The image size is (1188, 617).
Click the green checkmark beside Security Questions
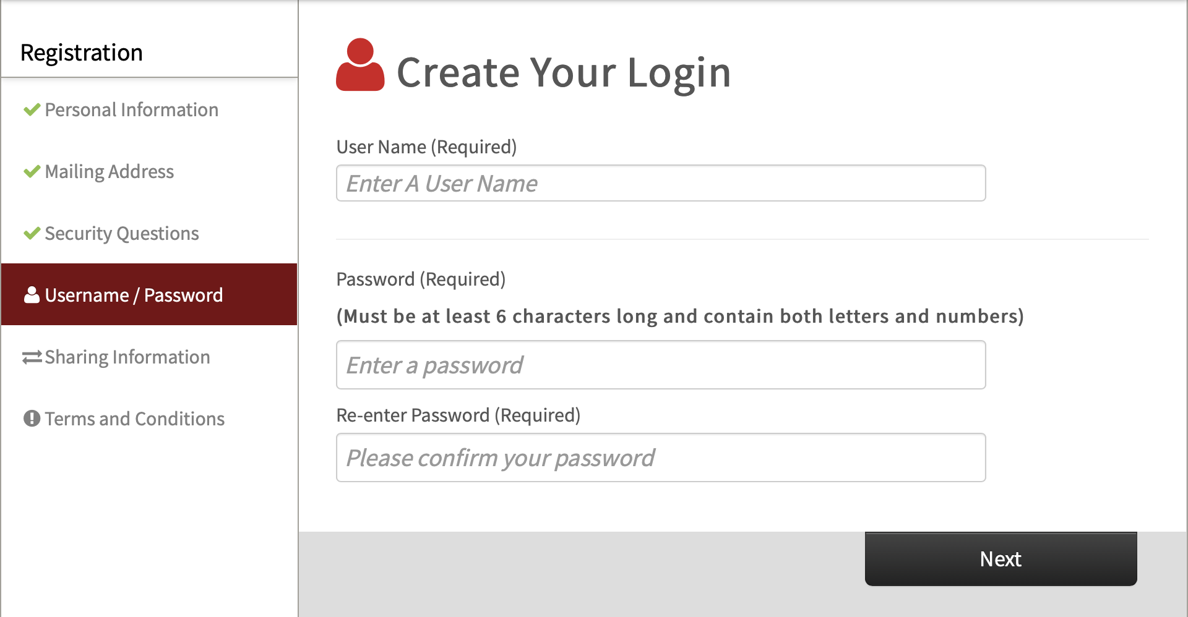click(32, 234)
